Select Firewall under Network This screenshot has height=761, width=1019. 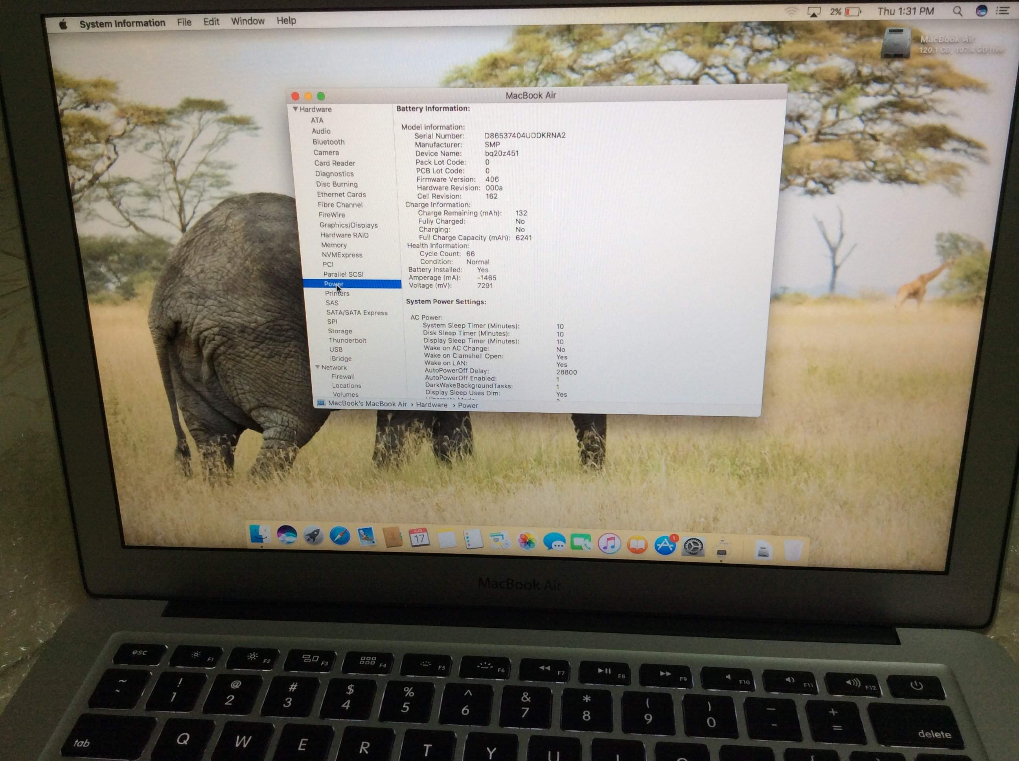[x=342, y=376]
